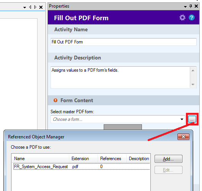Image resolution: width=202 pixels, height=191 pixels.
Task: Expand the Choose a form dropdown
Action: click(182, 119)
